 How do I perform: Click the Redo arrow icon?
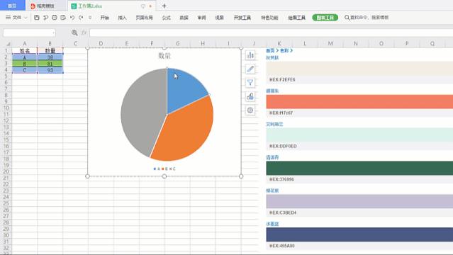(82, 18)
